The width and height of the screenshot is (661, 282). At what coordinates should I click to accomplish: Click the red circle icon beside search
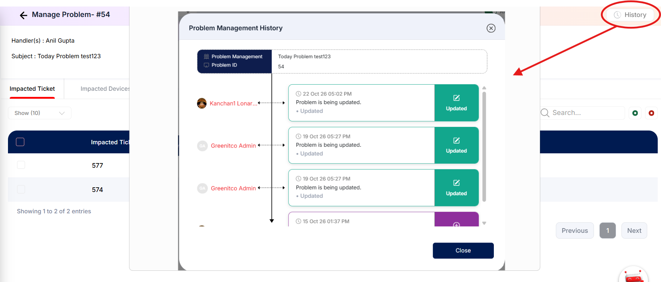click(x=651, y=113)
